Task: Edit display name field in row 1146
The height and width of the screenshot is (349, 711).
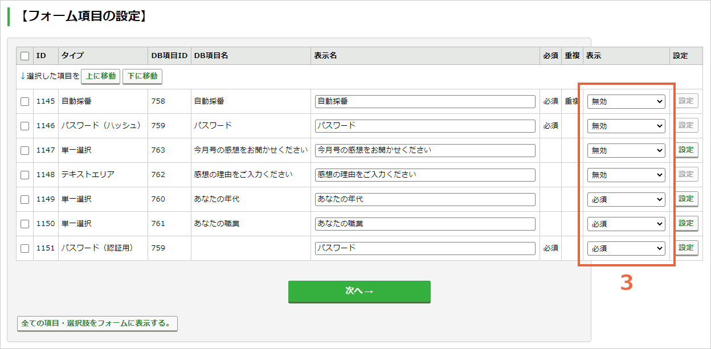Action: click(x=425, y=126)
